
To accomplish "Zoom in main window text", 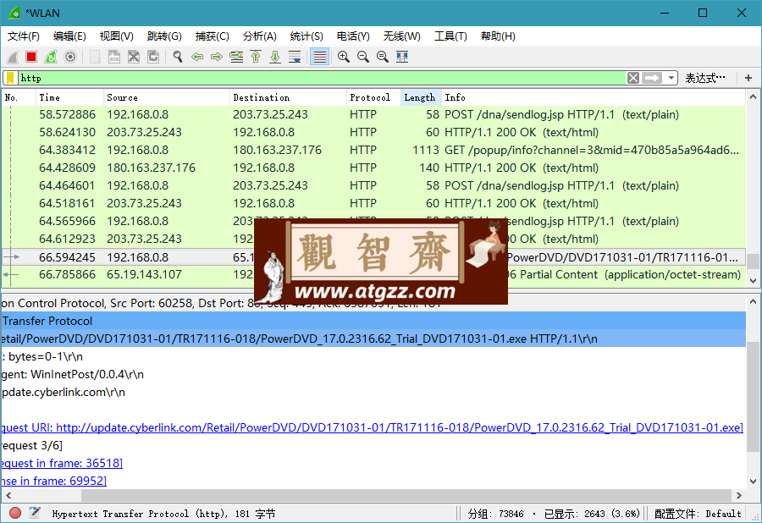I will tap(344, 58).
